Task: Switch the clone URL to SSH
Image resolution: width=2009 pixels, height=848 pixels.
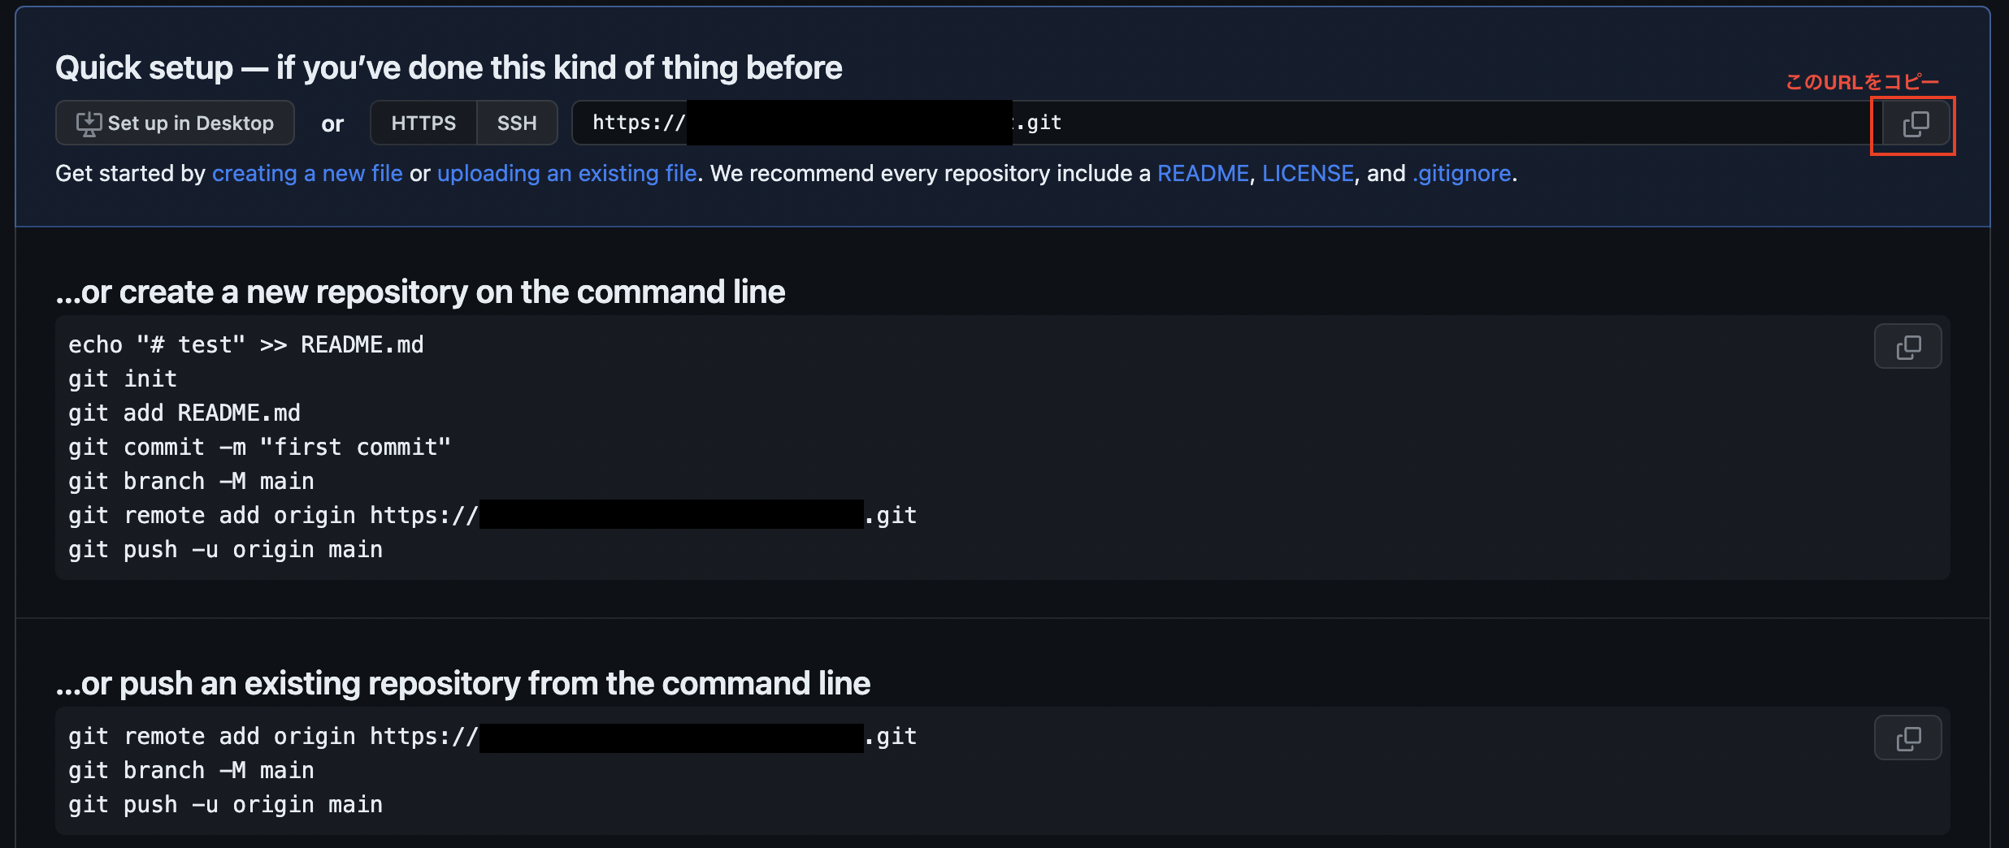Action: (517, 123)
